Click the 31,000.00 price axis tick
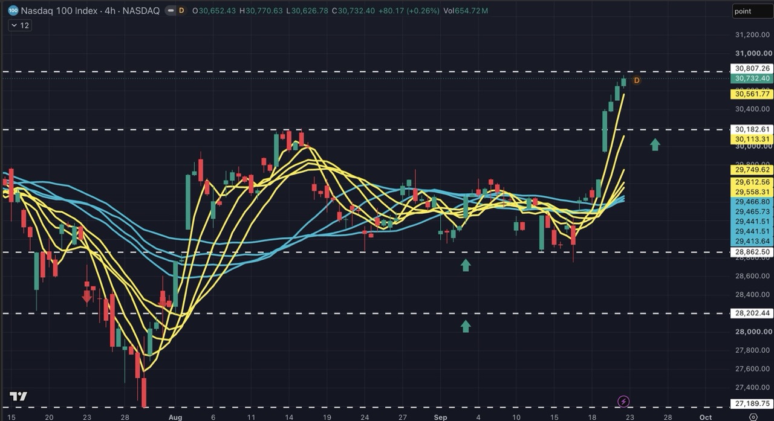Image resolution: width=774 pixels, height=421 pixels. tap(753, 53)
